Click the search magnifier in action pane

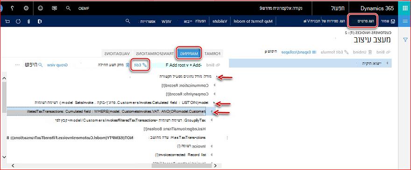128,21
